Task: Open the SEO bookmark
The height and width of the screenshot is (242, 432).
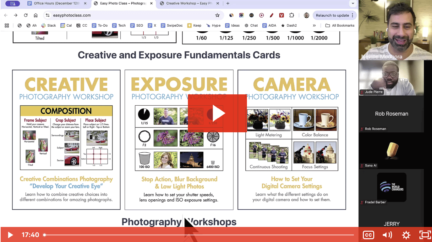Action: click(x=137, y=25)
